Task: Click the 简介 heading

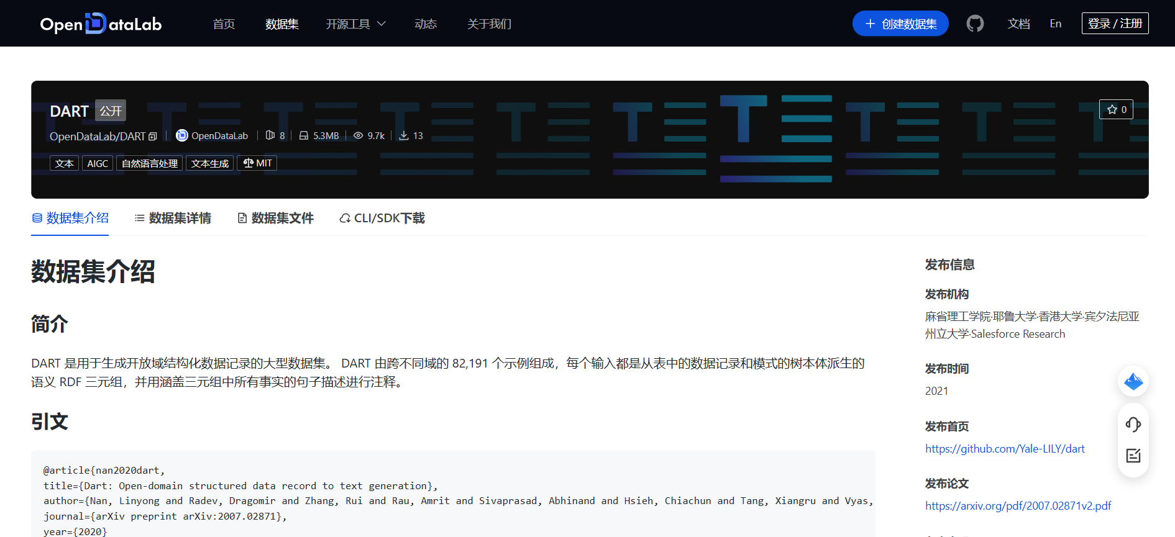Action: [x=50, y=323]
